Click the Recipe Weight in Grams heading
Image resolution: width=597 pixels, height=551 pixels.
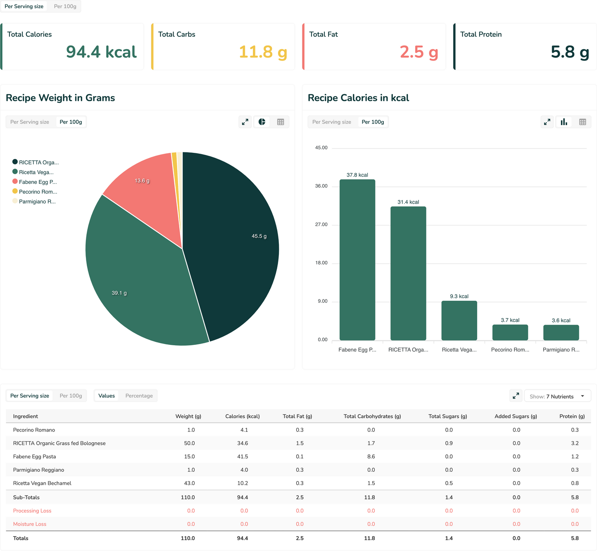pyautogui.click(x=60, y=98)
